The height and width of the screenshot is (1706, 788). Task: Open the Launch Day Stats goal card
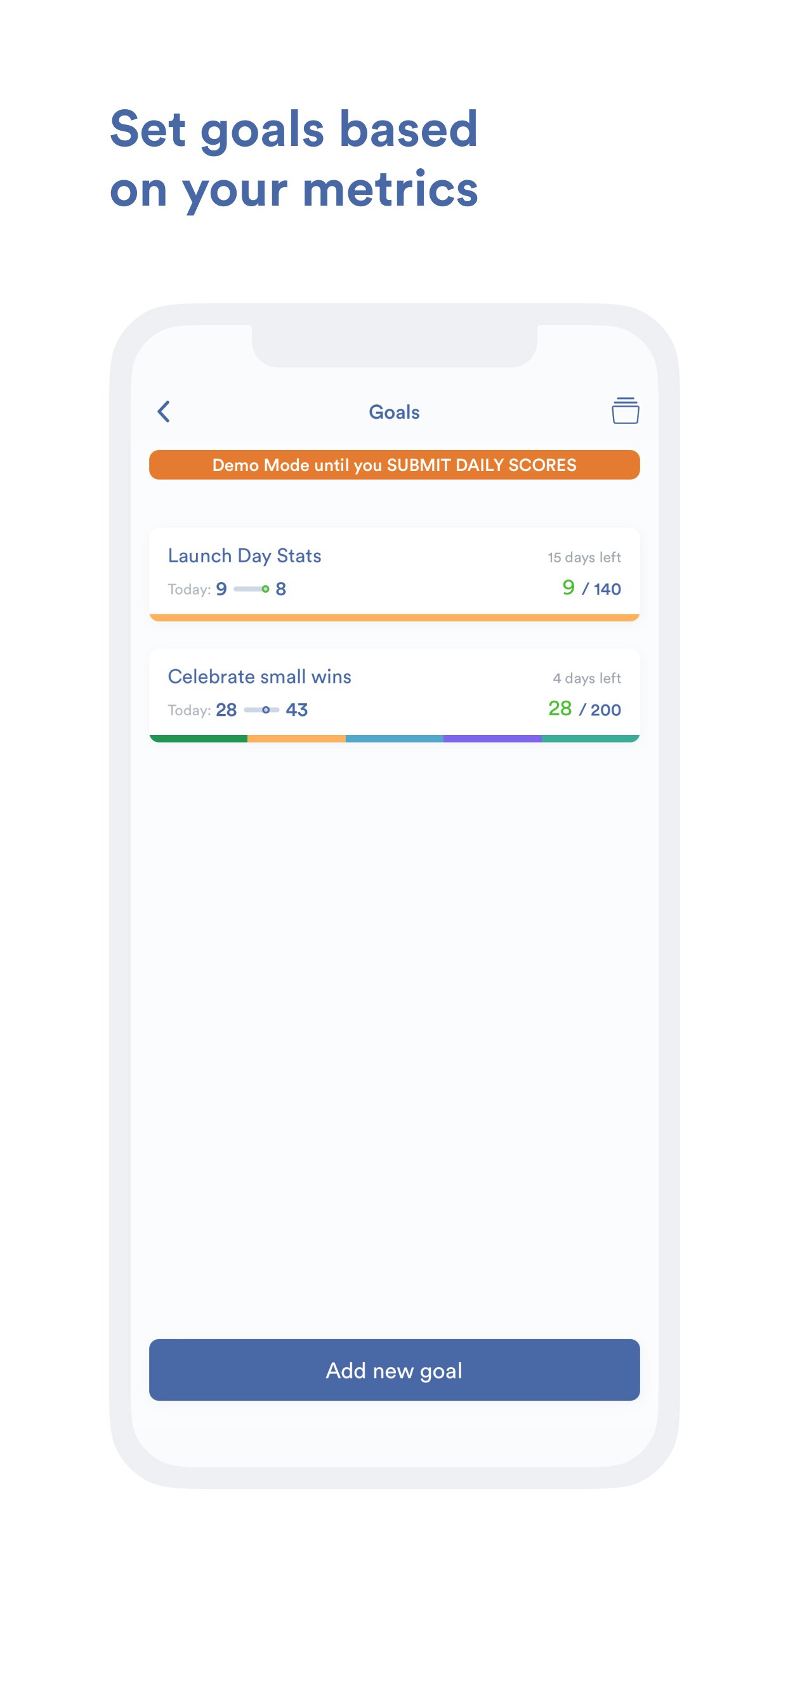tap(394, 573)
